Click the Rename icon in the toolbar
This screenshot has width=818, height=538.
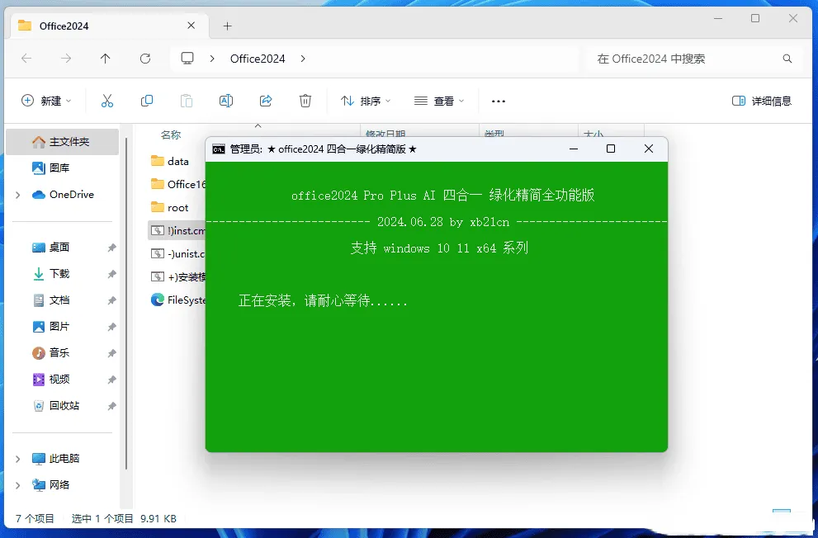tap(225, 100)
